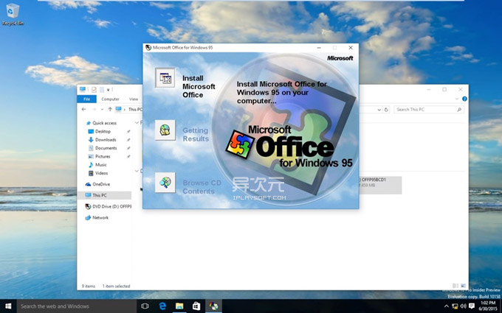The height and width of the screenshot is (313, 502).
Task: Open the Store from the taskbar
Action: [196, 306]
